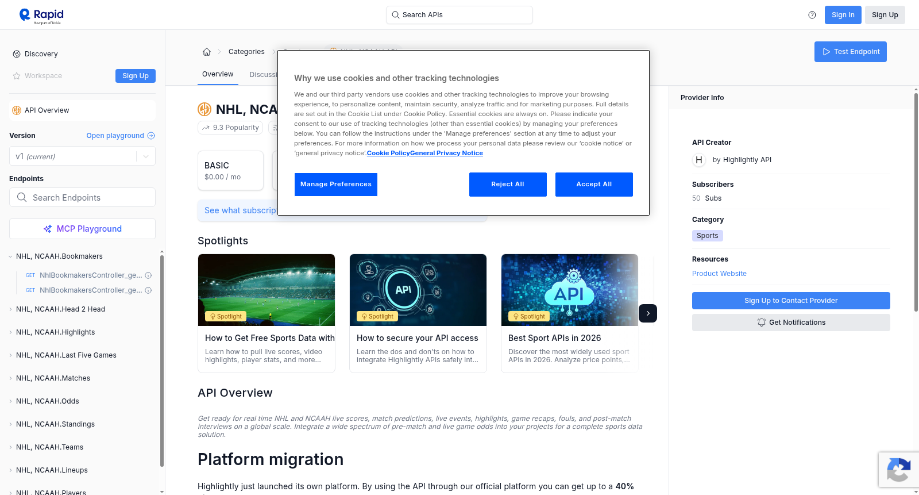
Task: Click the Open playground arrow icon
Action: click(x=151, y=136)
